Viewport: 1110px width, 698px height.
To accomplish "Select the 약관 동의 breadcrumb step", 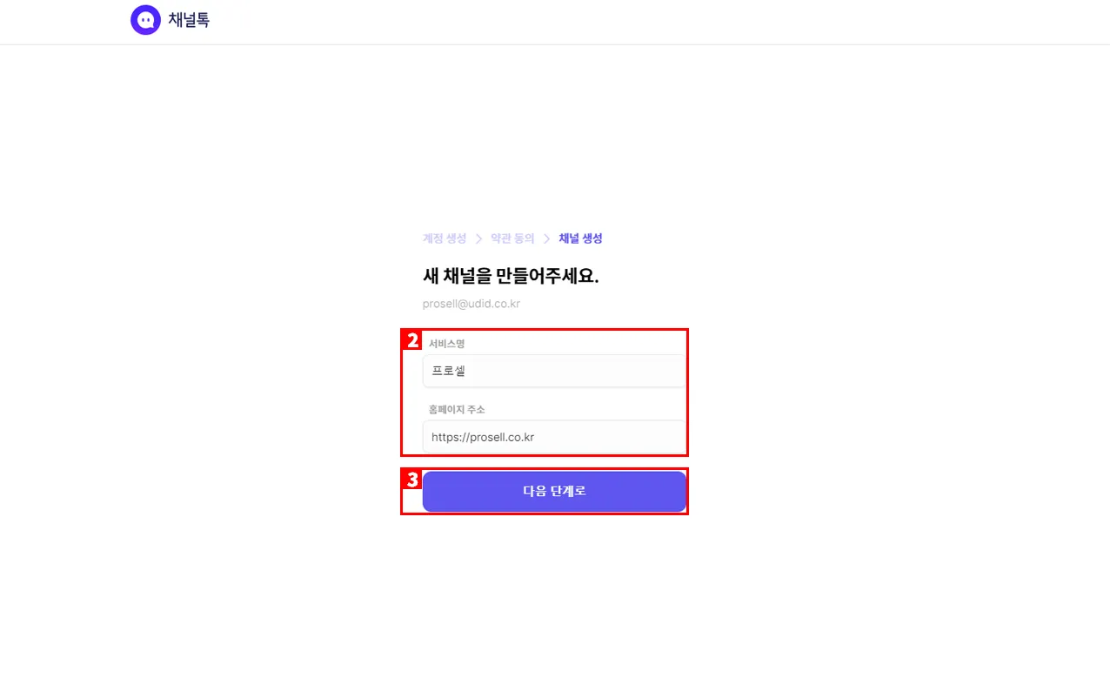I will (512, 238).
